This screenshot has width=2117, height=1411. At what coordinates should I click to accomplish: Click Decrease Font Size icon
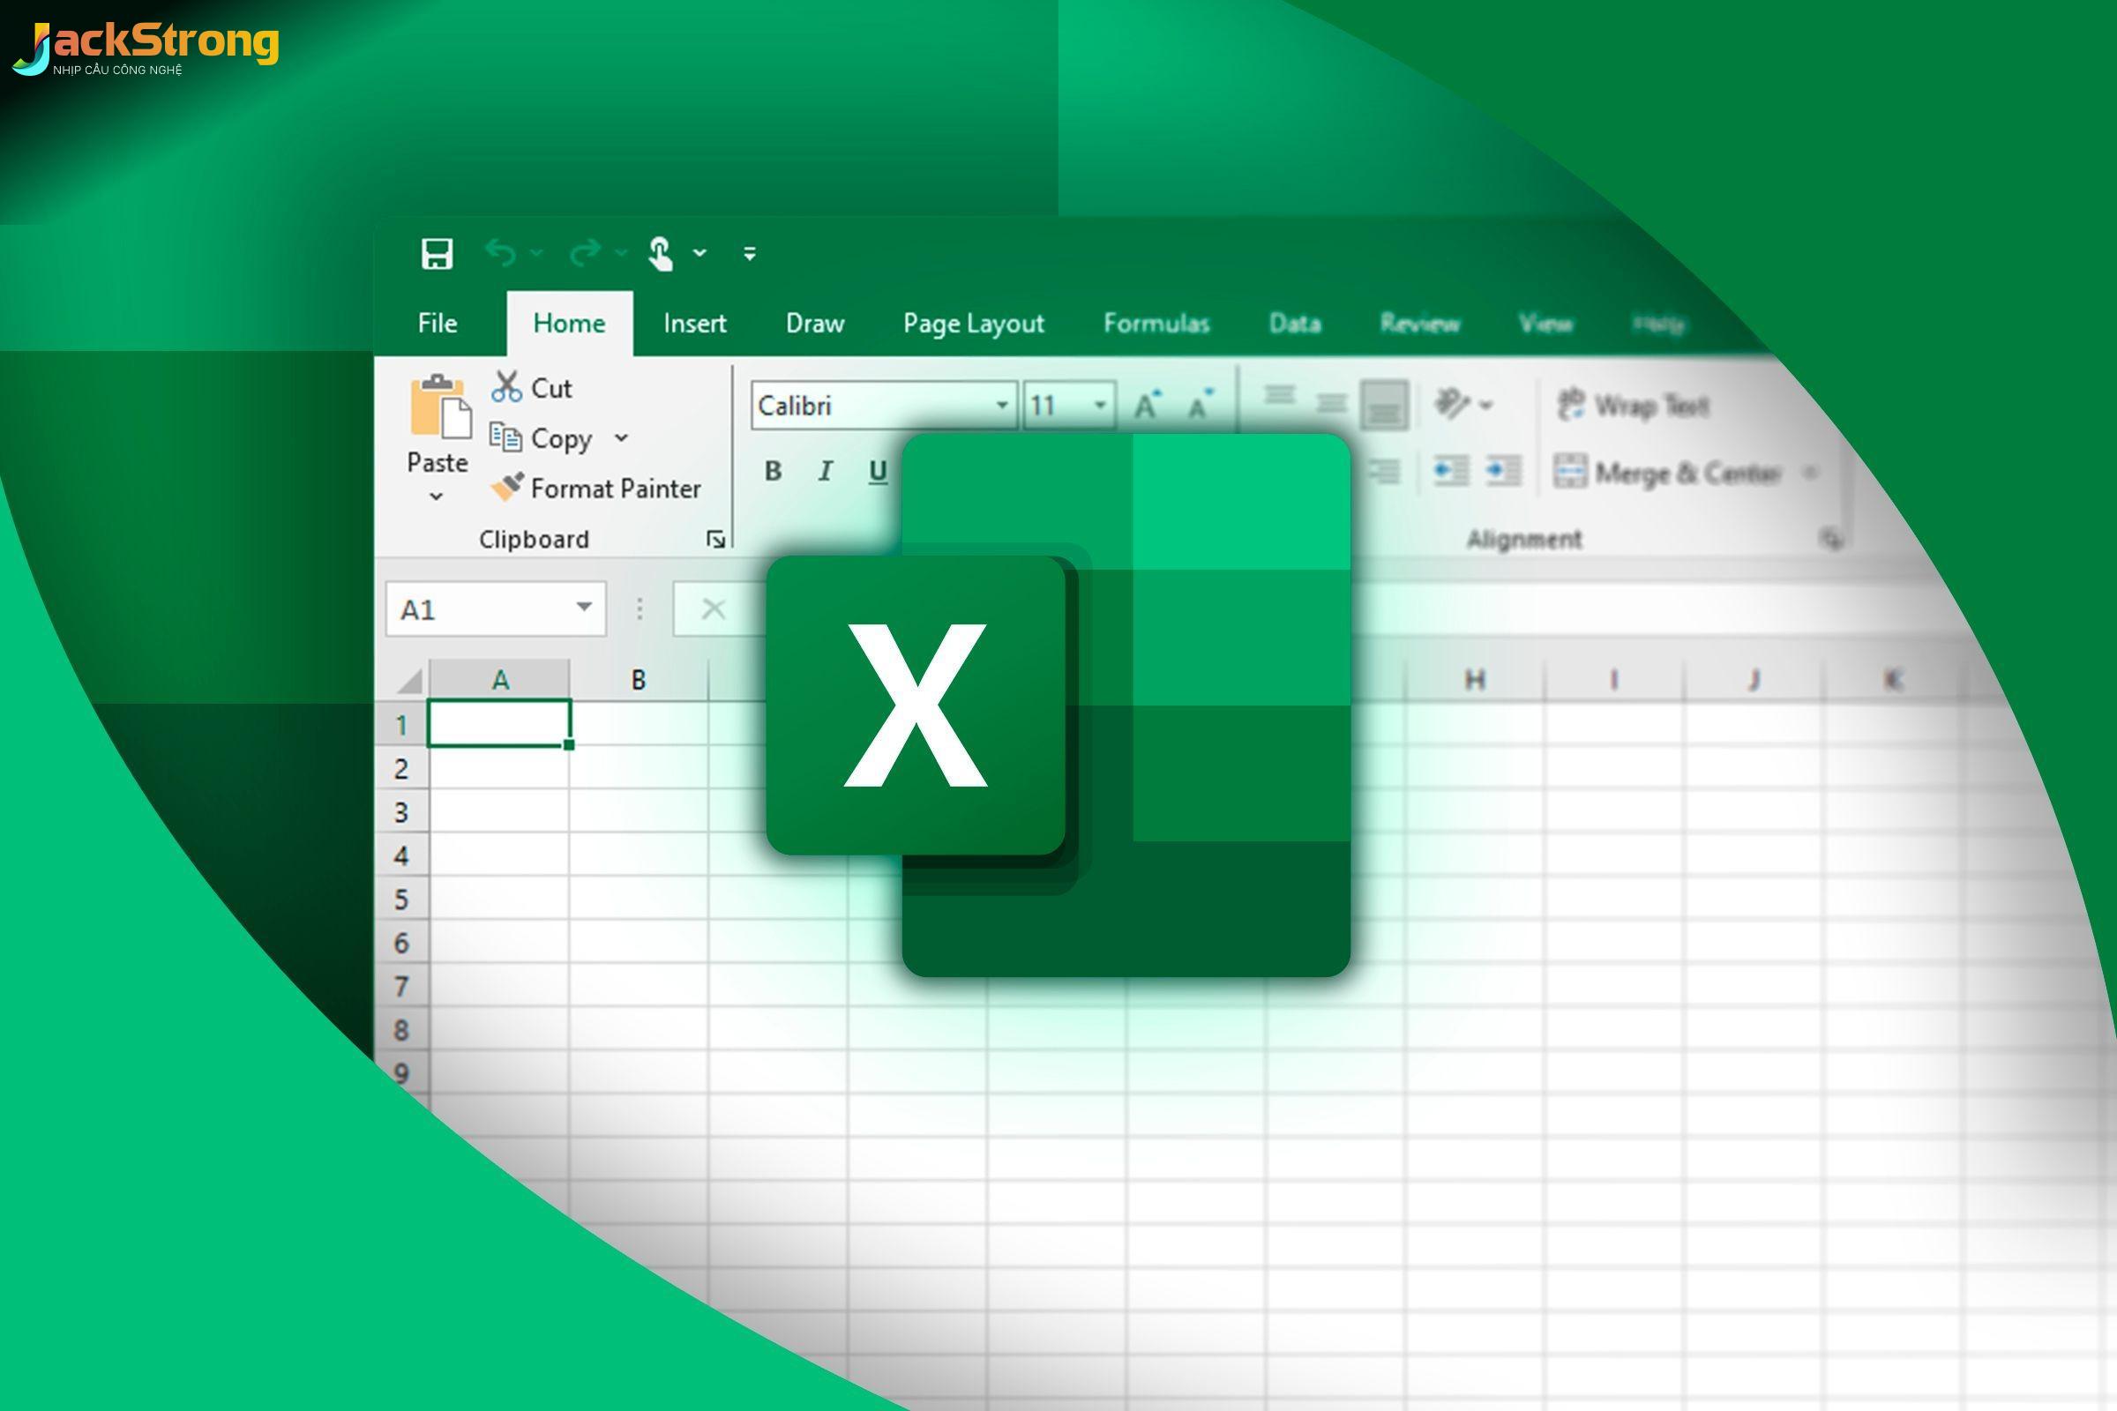(x=1200, y=405)
